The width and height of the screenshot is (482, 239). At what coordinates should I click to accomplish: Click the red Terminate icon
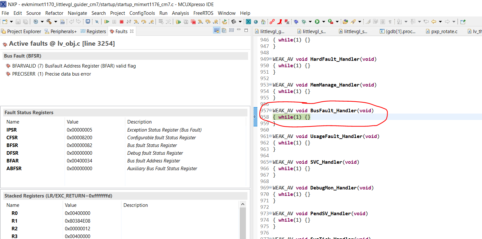click(121, 22)
